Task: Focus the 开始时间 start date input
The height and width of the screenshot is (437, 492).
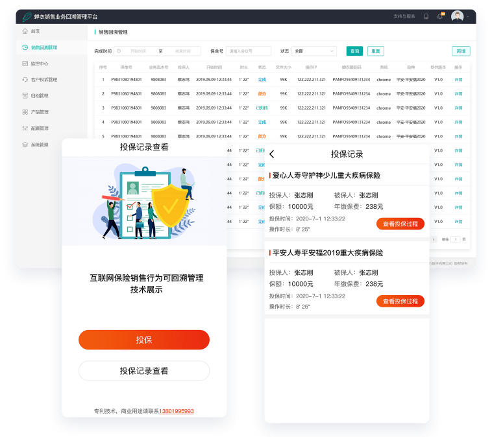Action: pyautogui.click(x=138, y=51)
